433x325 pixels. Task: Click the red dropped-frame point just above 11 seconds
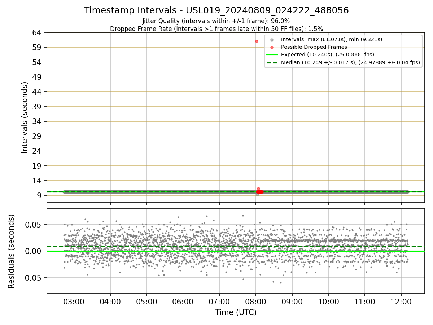point(258,188)
